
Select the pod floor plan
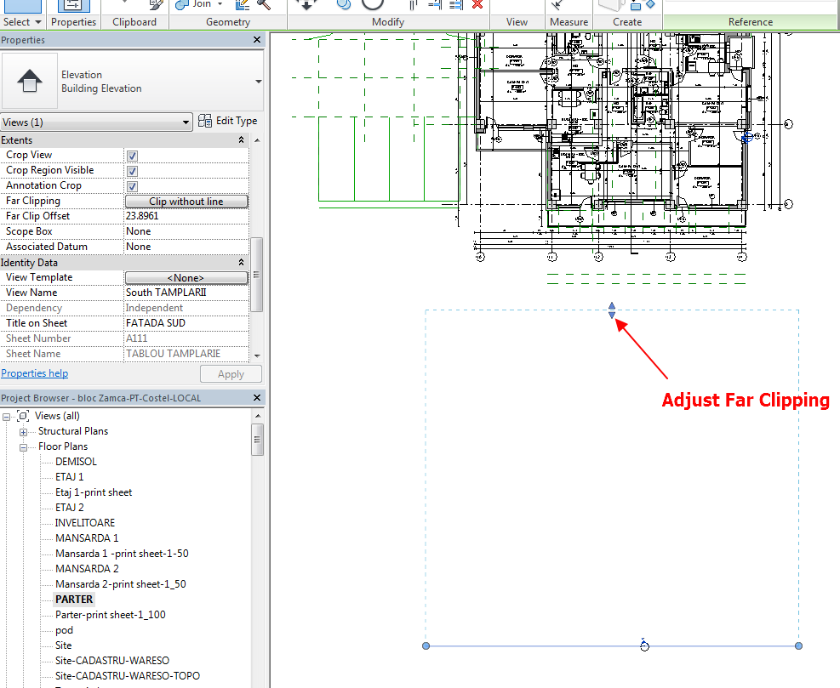pos(65,630)
